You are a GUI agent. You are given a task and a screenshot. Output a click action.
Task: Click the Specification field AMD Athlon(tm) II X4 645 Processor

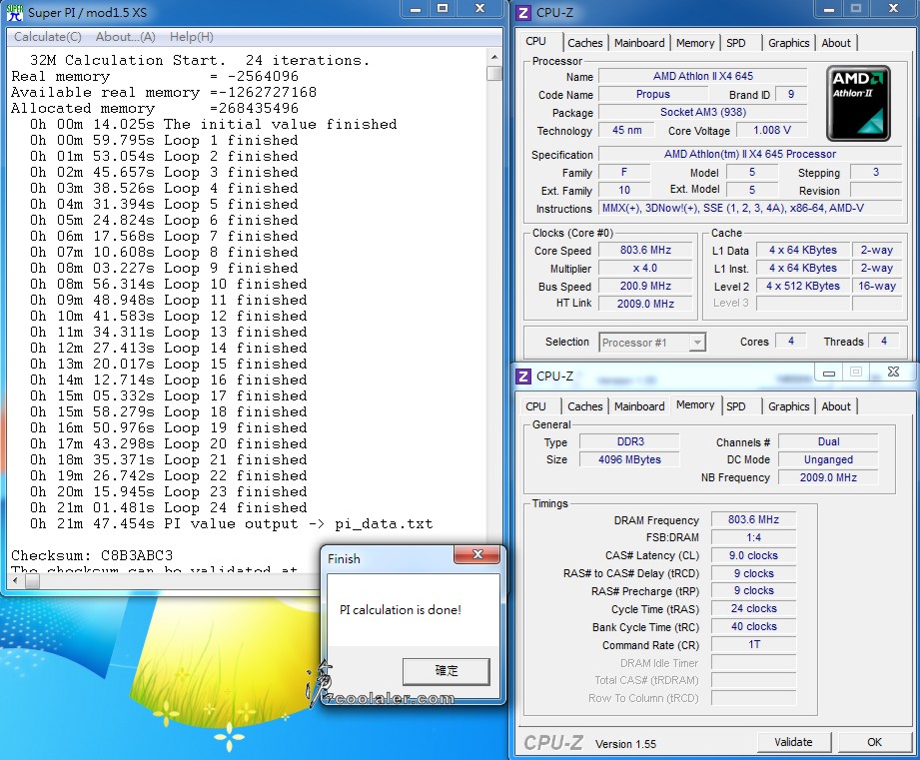[x=750, y=154]
